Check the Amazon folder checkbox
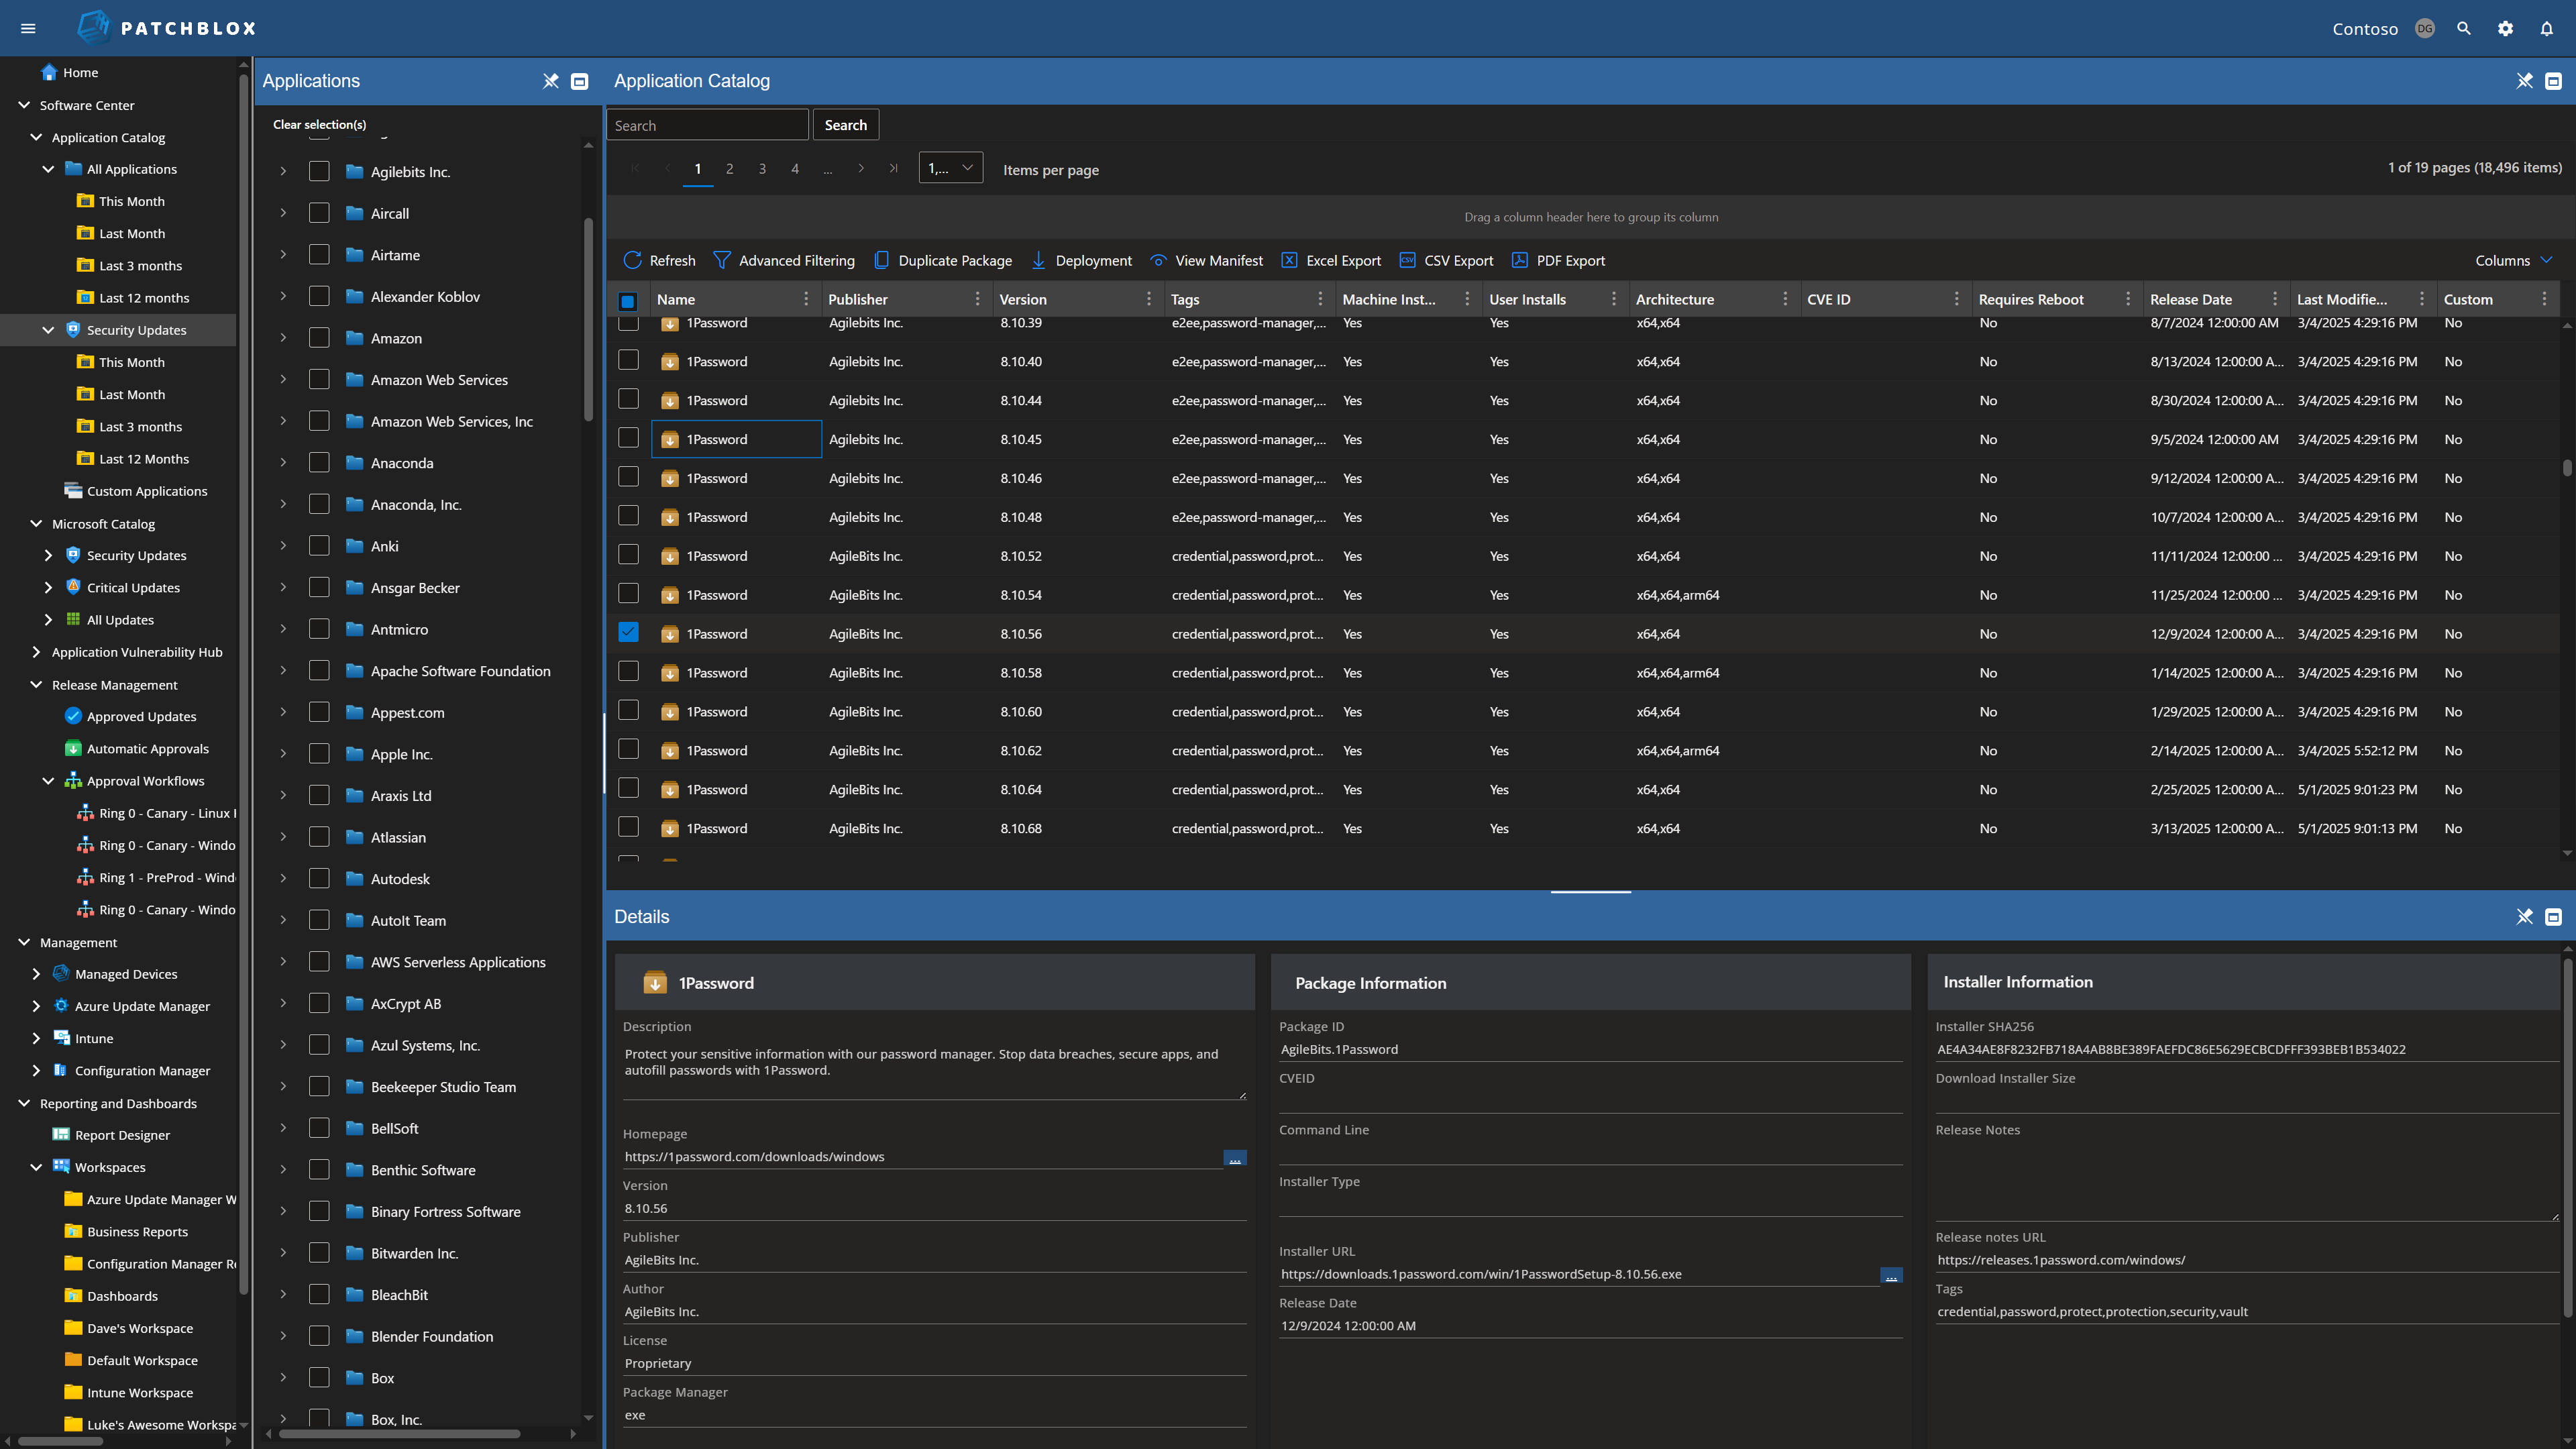 pos(320,338)
